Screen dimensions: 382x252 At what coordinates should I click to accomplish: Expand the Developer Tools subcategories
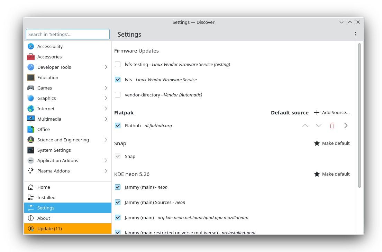coord(106,67)
